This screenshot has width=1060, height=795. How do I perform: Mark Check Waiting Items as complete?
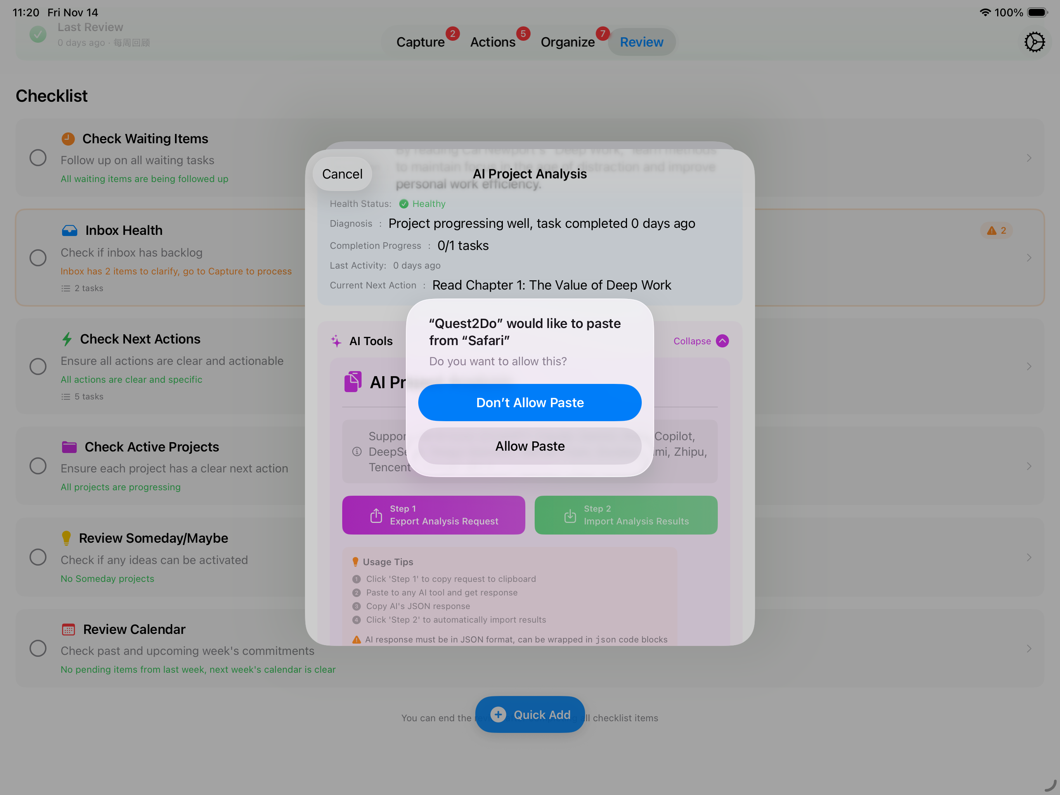click(x=38, y=157)
